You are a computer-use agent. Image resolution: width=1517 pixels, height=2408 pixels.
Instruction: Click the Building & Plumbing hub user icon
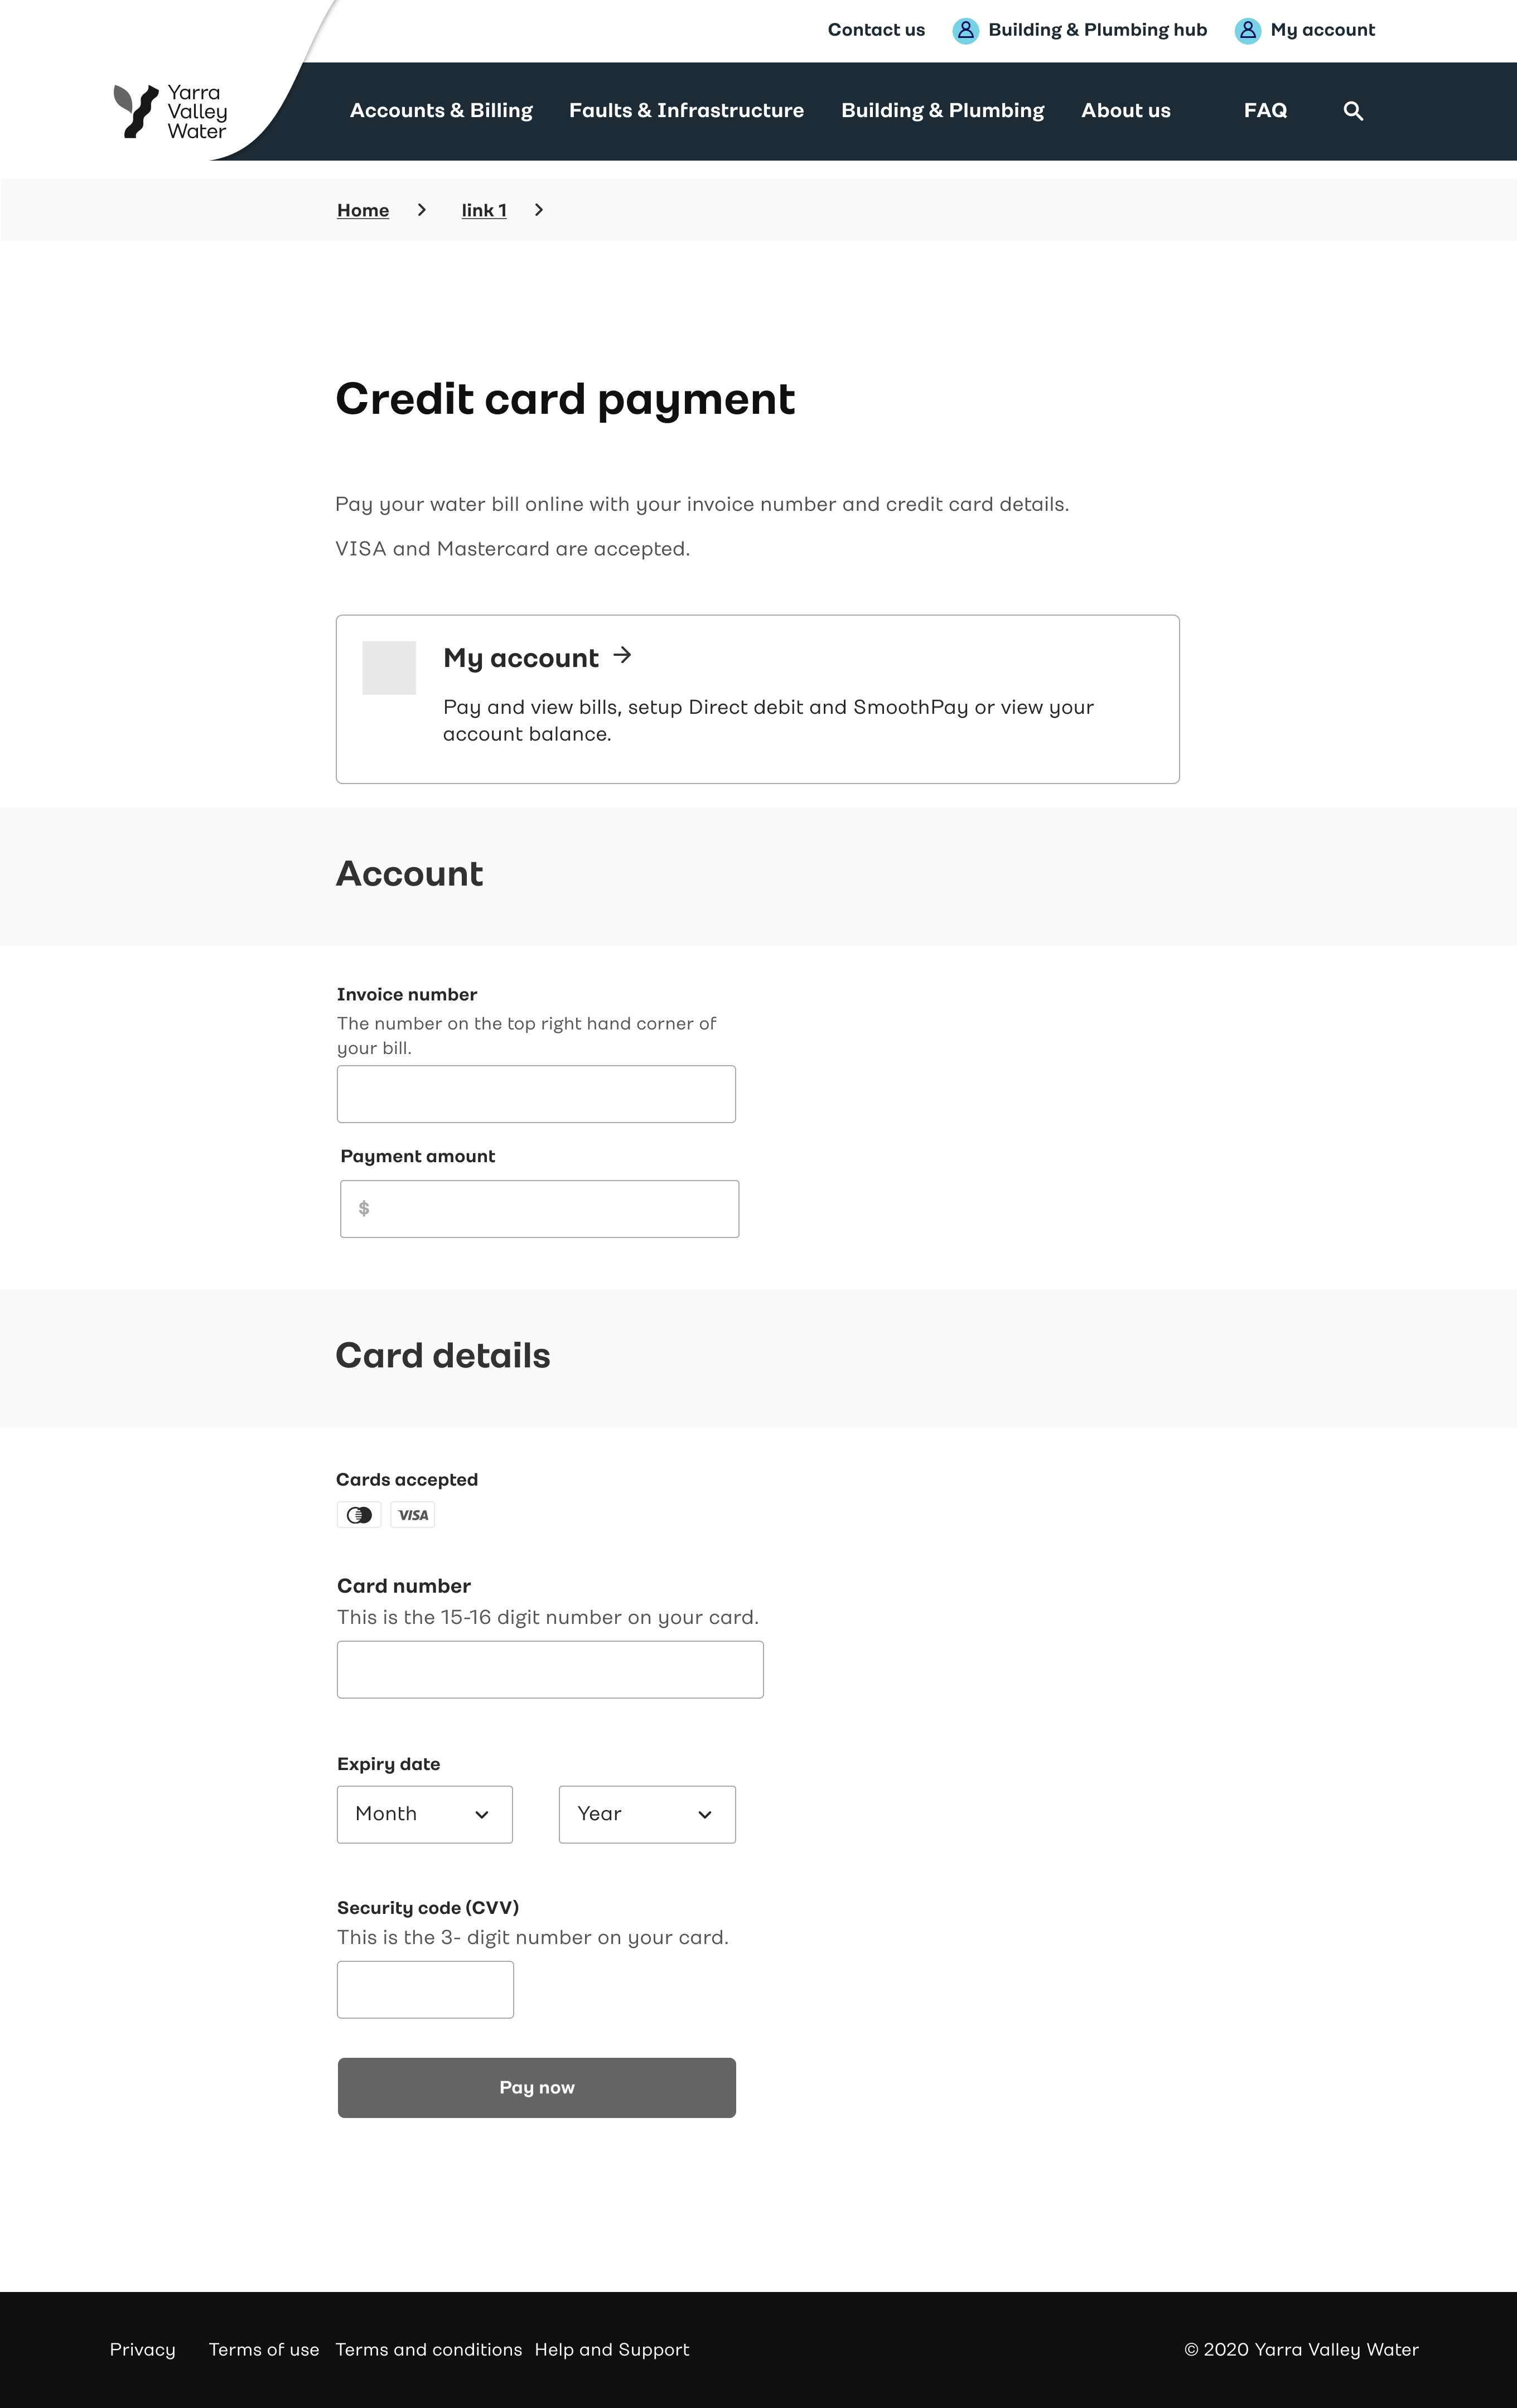pyautogui.click(x=965, y=31)
